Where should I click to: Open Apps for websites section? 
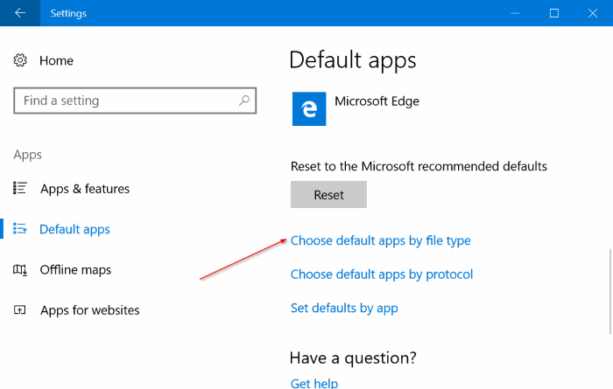coord(90,310)
